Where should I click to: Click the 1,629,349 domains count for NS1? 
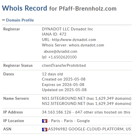click(x=113, y=98)
